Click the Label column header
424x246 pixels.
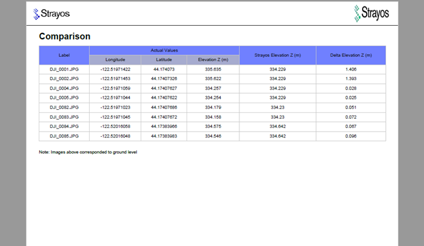point(64,56)
